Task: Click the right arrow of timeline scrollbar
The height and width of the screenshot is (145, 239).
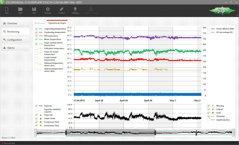Action: 233,132
